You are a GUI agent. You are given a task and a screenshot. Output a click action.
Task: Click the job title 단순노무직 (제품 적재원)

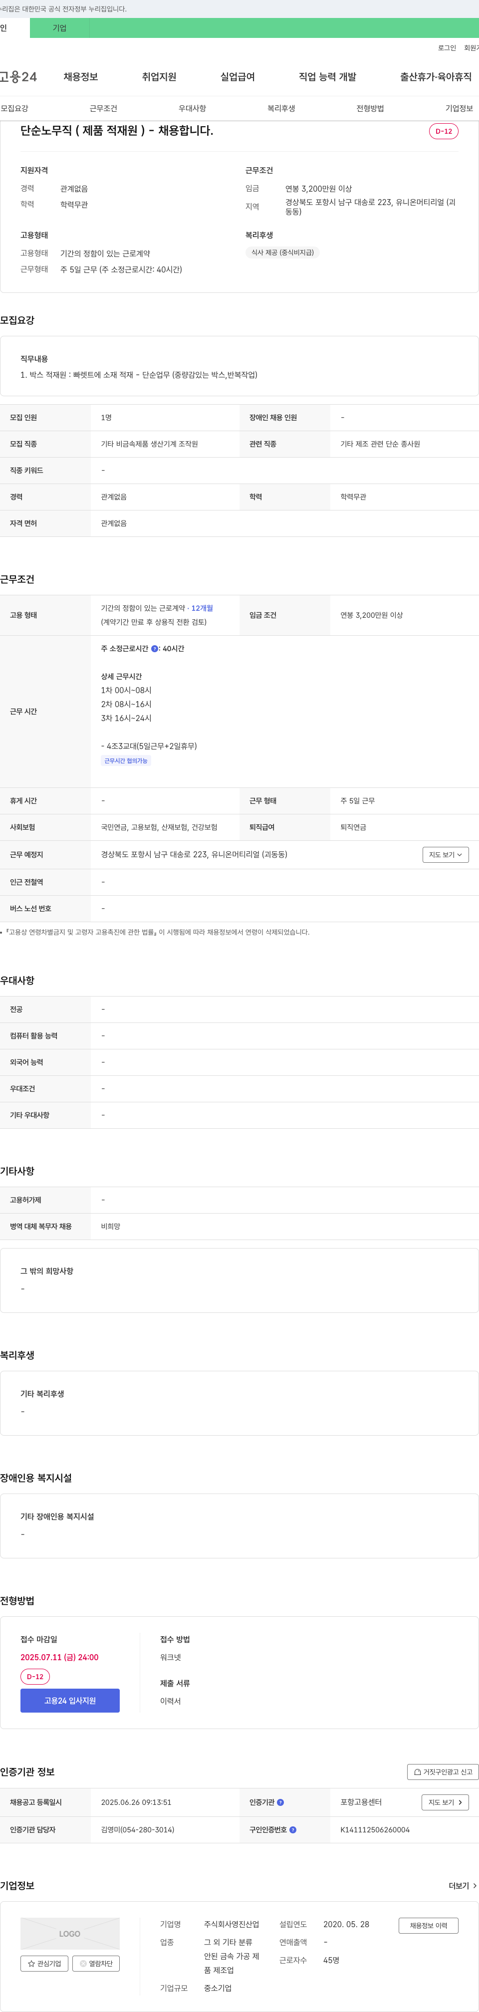[x=116, y=130]
